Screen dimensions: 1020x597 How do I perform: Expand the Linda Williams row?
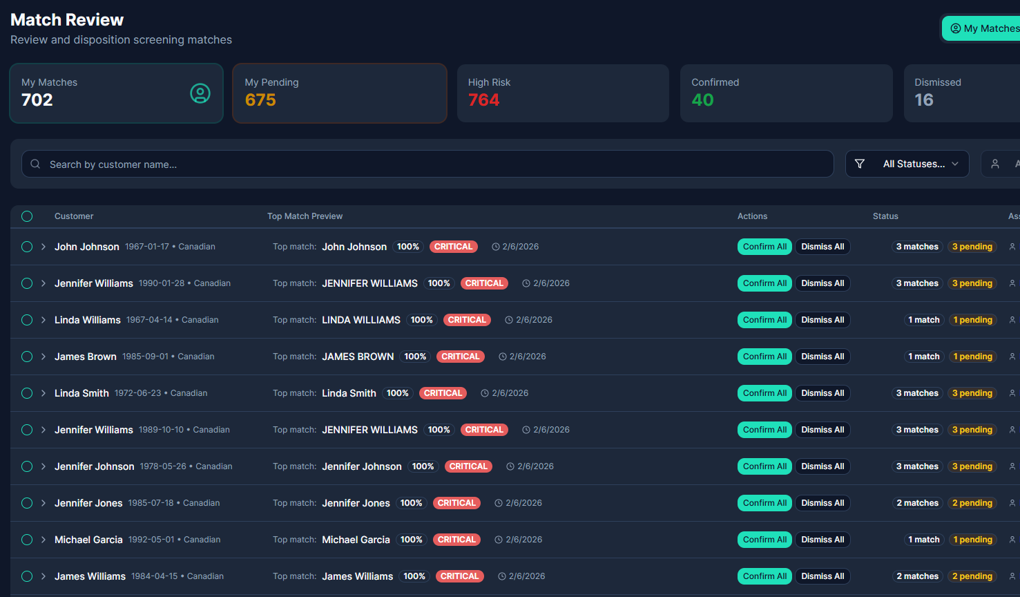(x=44, y=320)
